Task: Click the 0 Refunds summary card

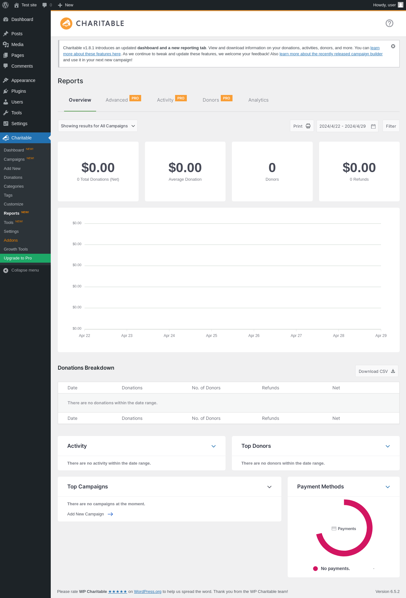Action: point(359,171)
